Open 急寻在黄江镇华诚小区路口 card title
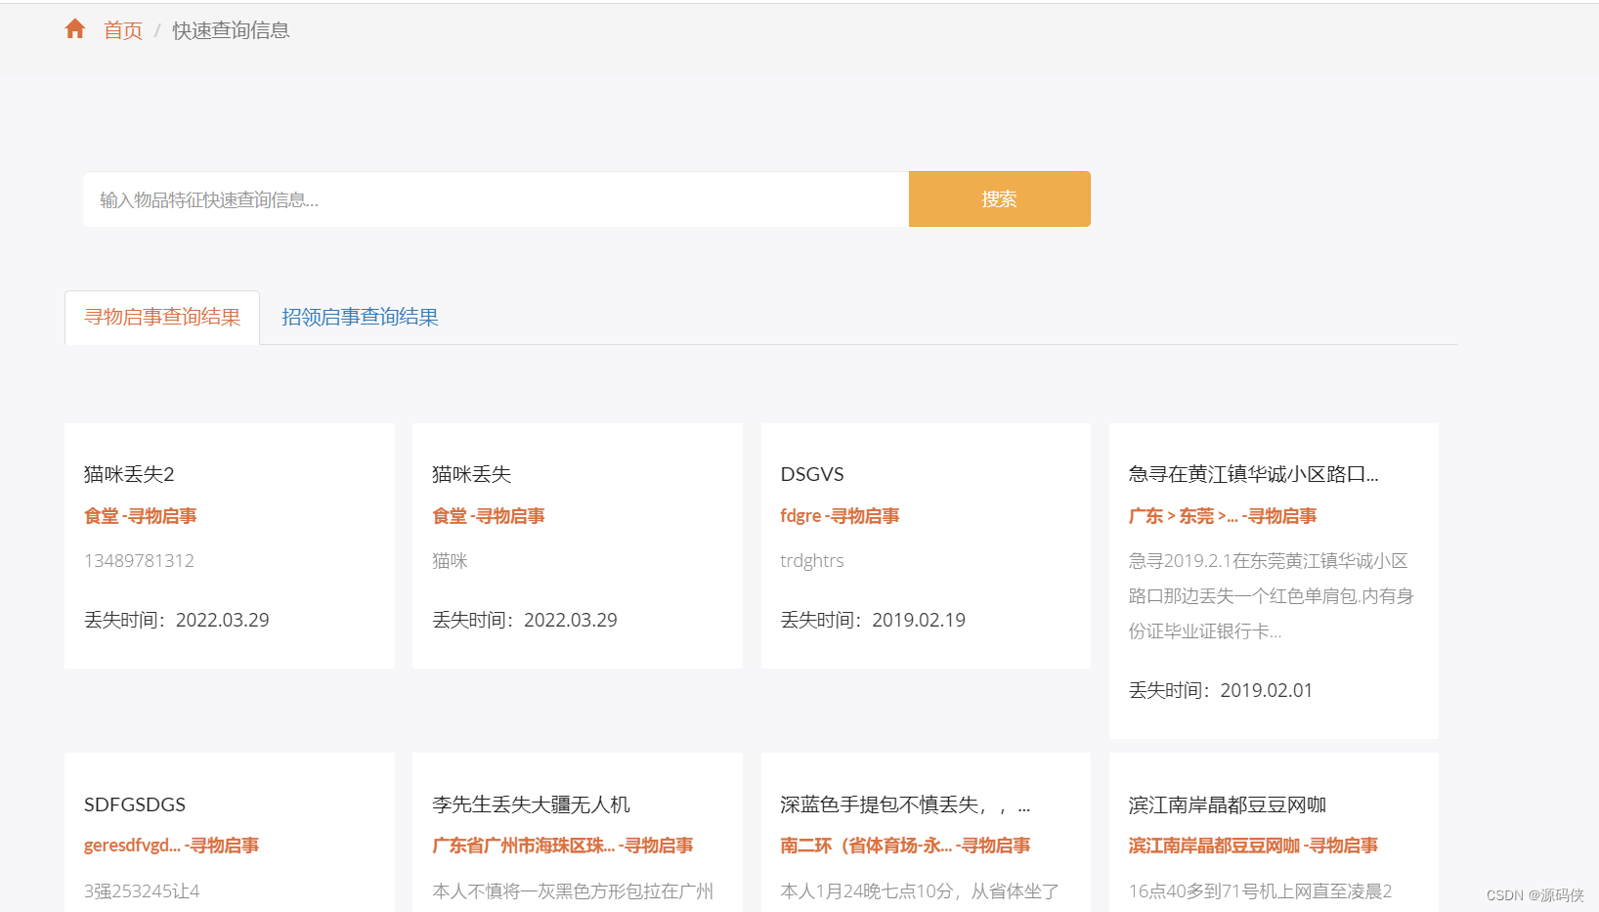The width and height of the screenshot is (1599, 912). point(1254,474)
